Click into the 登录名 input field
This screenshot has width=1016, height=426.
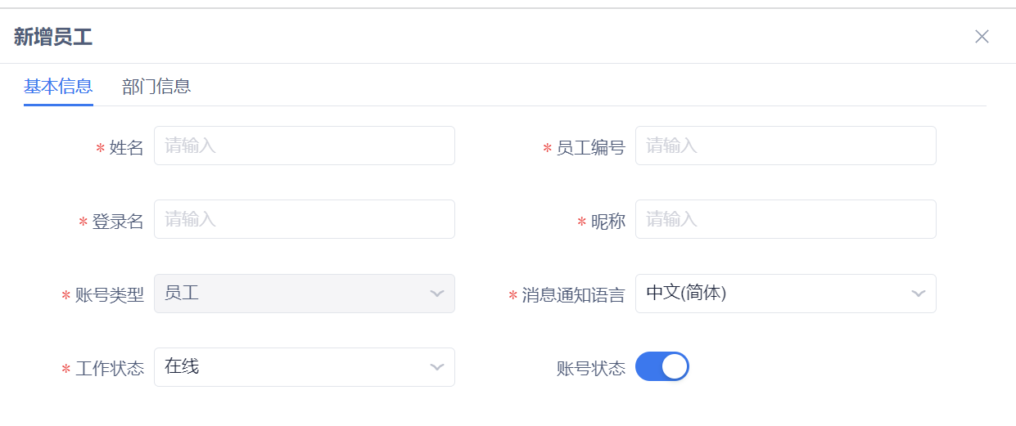(304, 219)
